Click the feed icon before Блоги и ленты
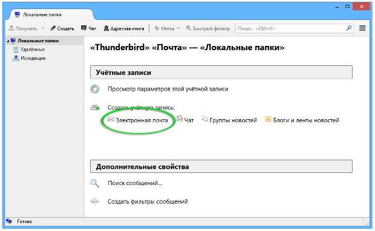The height and width of the screenshot is (231, 375). pyautogui.click(x=269, y=119)
